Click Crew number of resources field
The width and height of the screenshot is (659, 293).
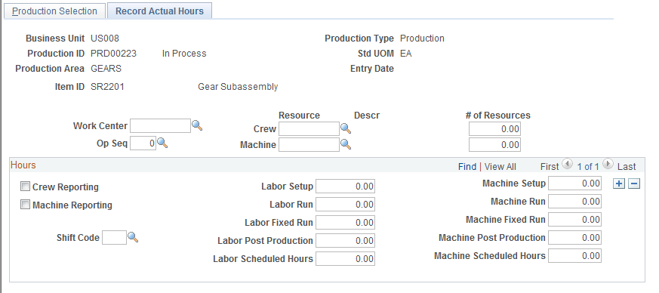494,128
